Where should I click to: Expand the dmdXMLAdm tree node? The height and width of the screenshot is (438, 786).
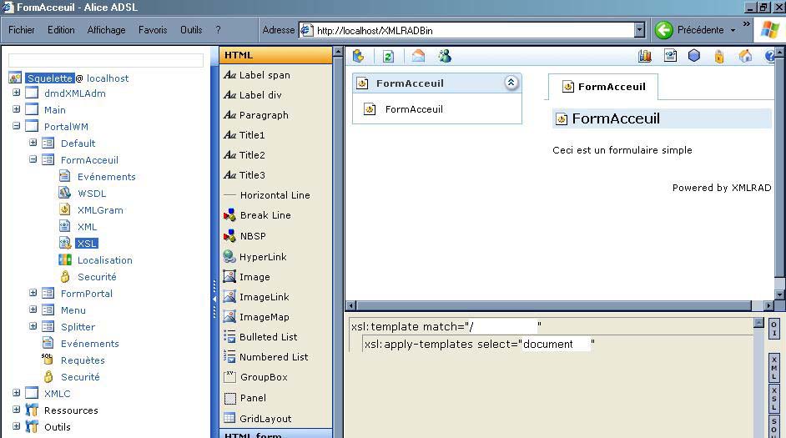[16, 93]
